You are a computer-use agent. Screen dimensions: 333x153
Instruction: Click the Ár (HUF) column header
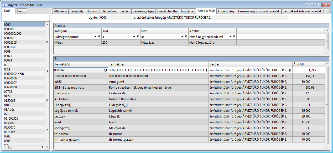click(305, 64)
